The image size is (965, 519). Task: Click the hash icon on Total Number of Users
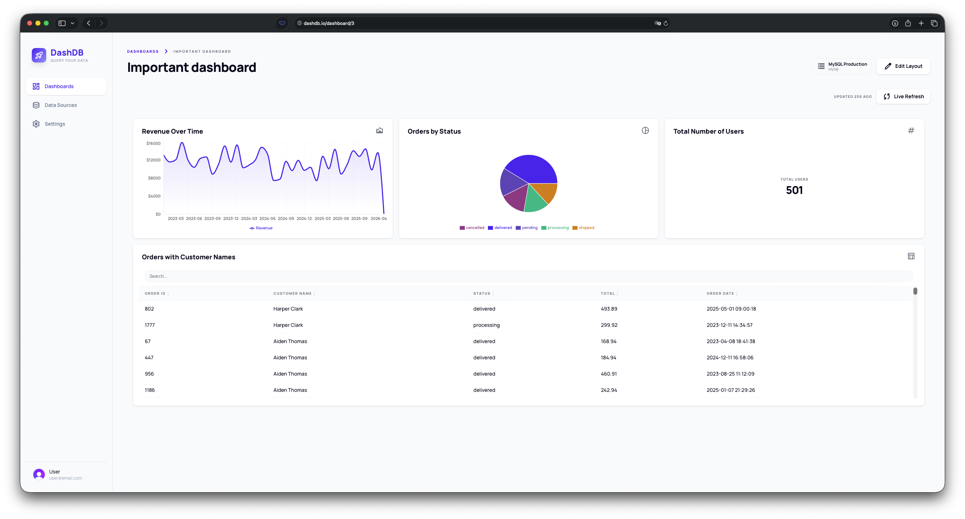coord(911,130)
